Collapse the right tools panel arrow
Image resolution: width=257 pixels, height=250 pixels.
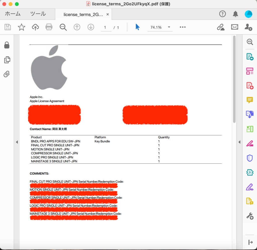(239, 142)
